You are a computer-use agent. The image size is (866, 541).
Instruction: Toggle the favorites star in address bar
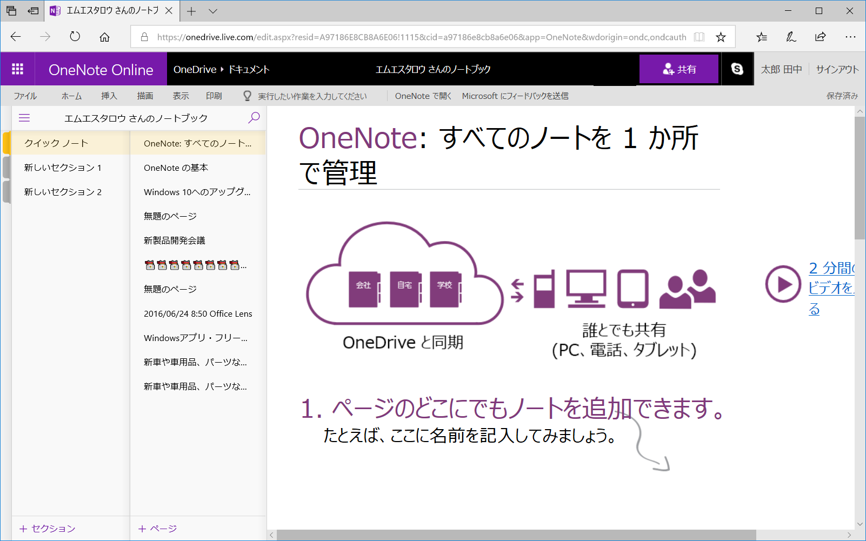(x=721, y=37)
